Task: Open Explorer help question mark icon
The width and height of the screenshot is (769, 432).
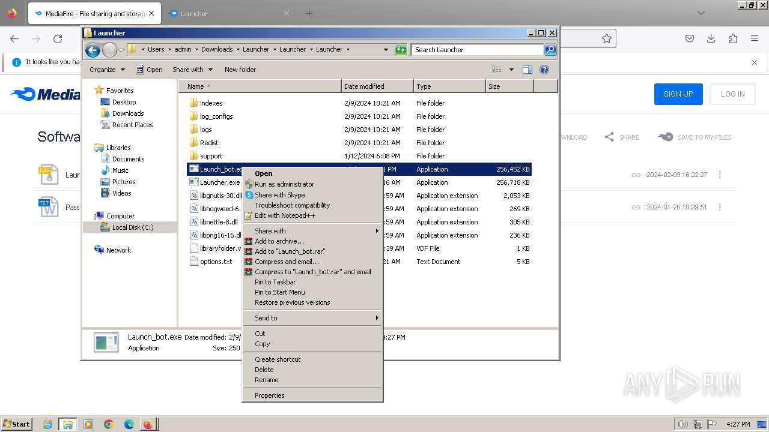Action: (544, 70)
